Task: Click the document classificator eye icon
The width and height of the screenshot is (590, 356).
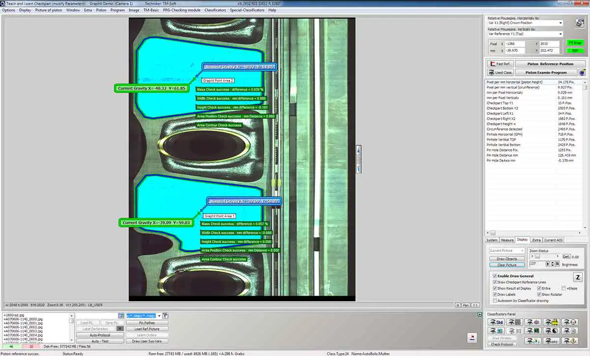Action: coord(570,330)
